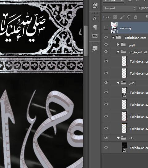Collapse the کادر group
Image resolution: width=148 pixels, height=168 pixels.
[x=118, y=83]
